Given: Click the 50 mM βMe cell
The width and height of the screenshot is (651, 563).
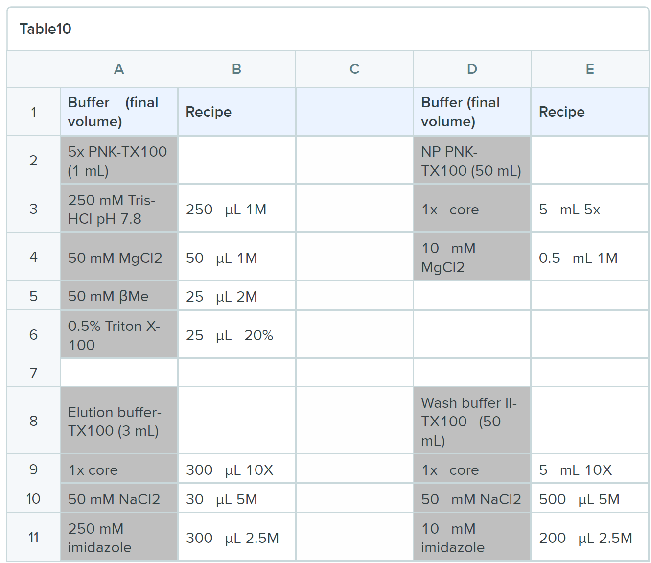Looking at the screenshot, I should click(x=118, y=296).
